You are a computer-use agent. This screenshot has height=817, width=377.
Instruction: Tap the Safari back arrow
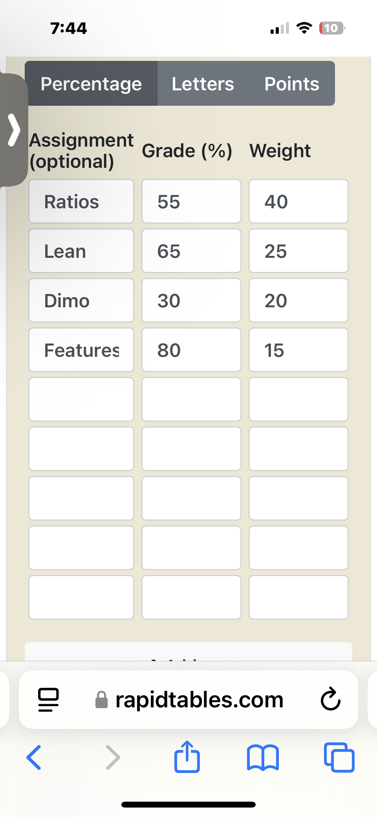[x=34, y=757]
